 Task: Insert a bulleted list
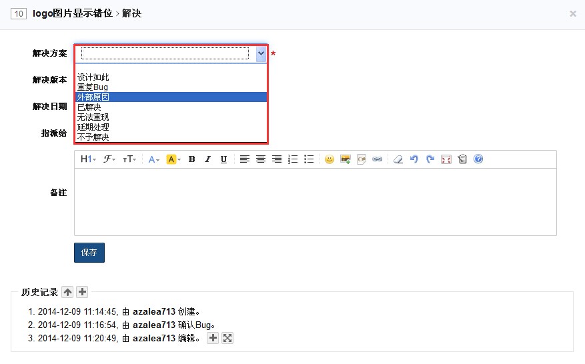[309, 159]
